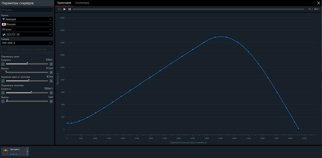Increase target altitude with plus button
Screen dimensions: 322x158
[51, 72]
